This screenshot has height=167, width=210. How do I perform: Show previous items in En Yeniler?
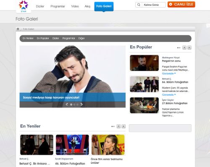[x=118, y=126]
